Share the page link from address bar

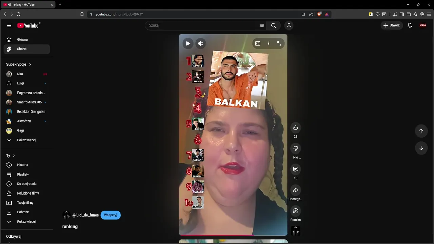pyautogui.click(x=311, y=14)
